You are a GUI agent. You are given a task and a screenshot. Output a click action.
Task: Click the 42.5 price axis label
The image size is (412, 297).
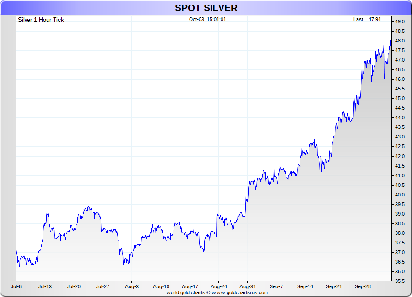click(400, 146)
